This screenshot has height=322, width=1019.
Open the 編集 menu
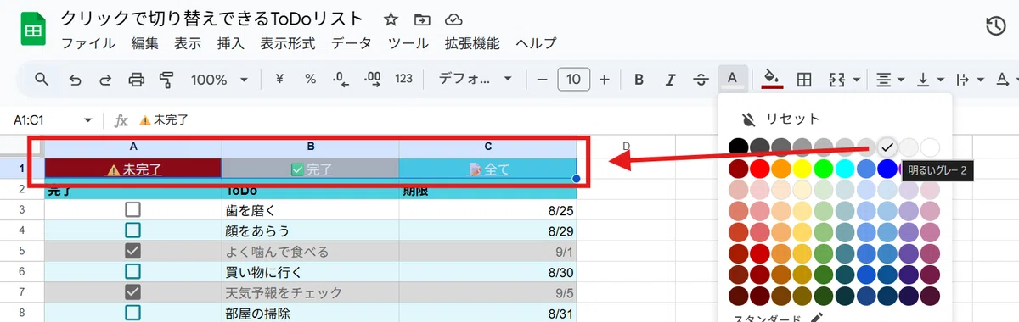click(144, 43)
